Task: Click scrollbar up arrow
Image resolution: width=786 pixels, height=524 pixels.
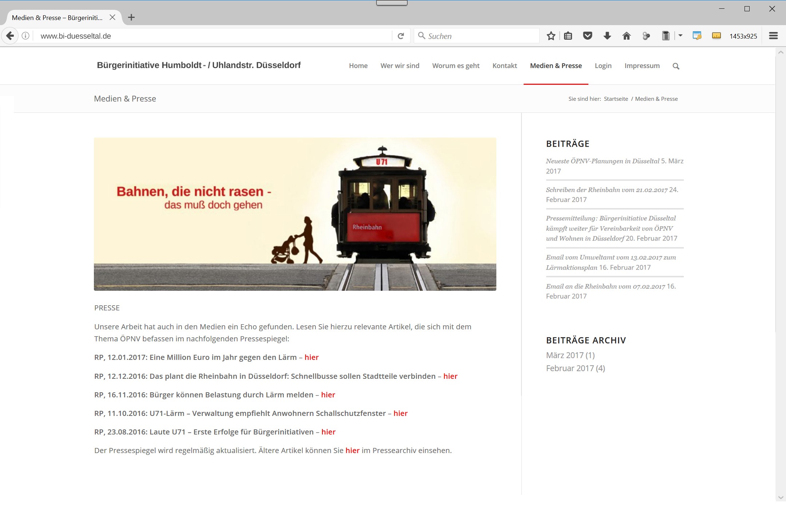Action: point(781,52)
